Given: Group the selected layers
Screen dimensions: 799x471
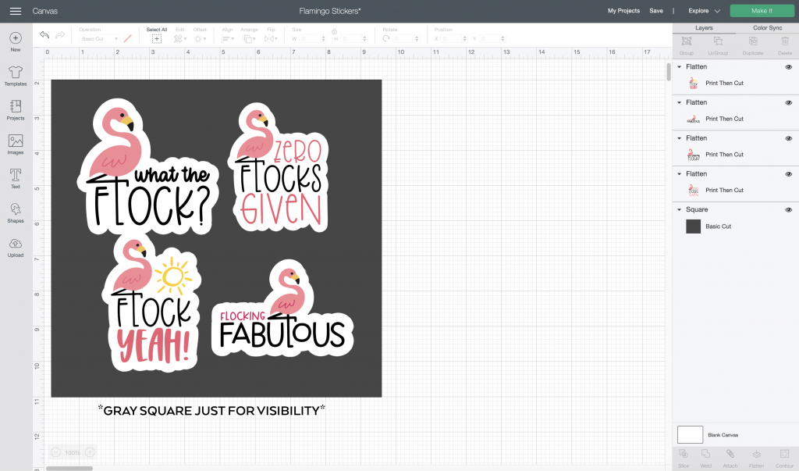Looking at the screenshot, I should pyautogui.click(x=687, y=45).
